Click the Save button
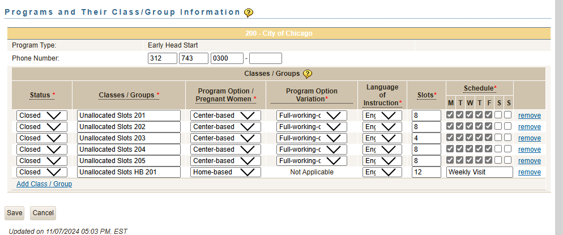 tap(15, 213)
